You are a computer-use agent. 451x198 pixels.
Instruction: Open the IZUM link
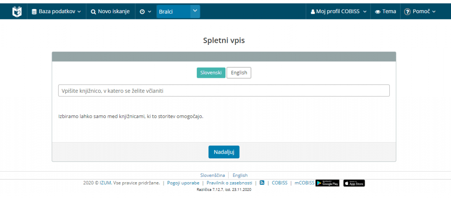tap(106, 183)
